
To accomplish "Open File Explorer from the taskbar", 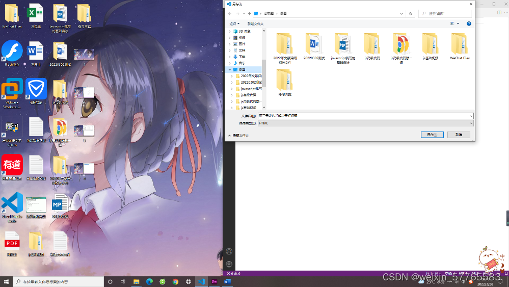I will (x=137, y=281).
